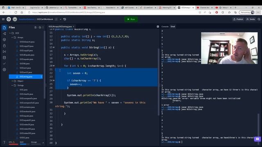Switch to the Channel browser tab

[205, 8]
